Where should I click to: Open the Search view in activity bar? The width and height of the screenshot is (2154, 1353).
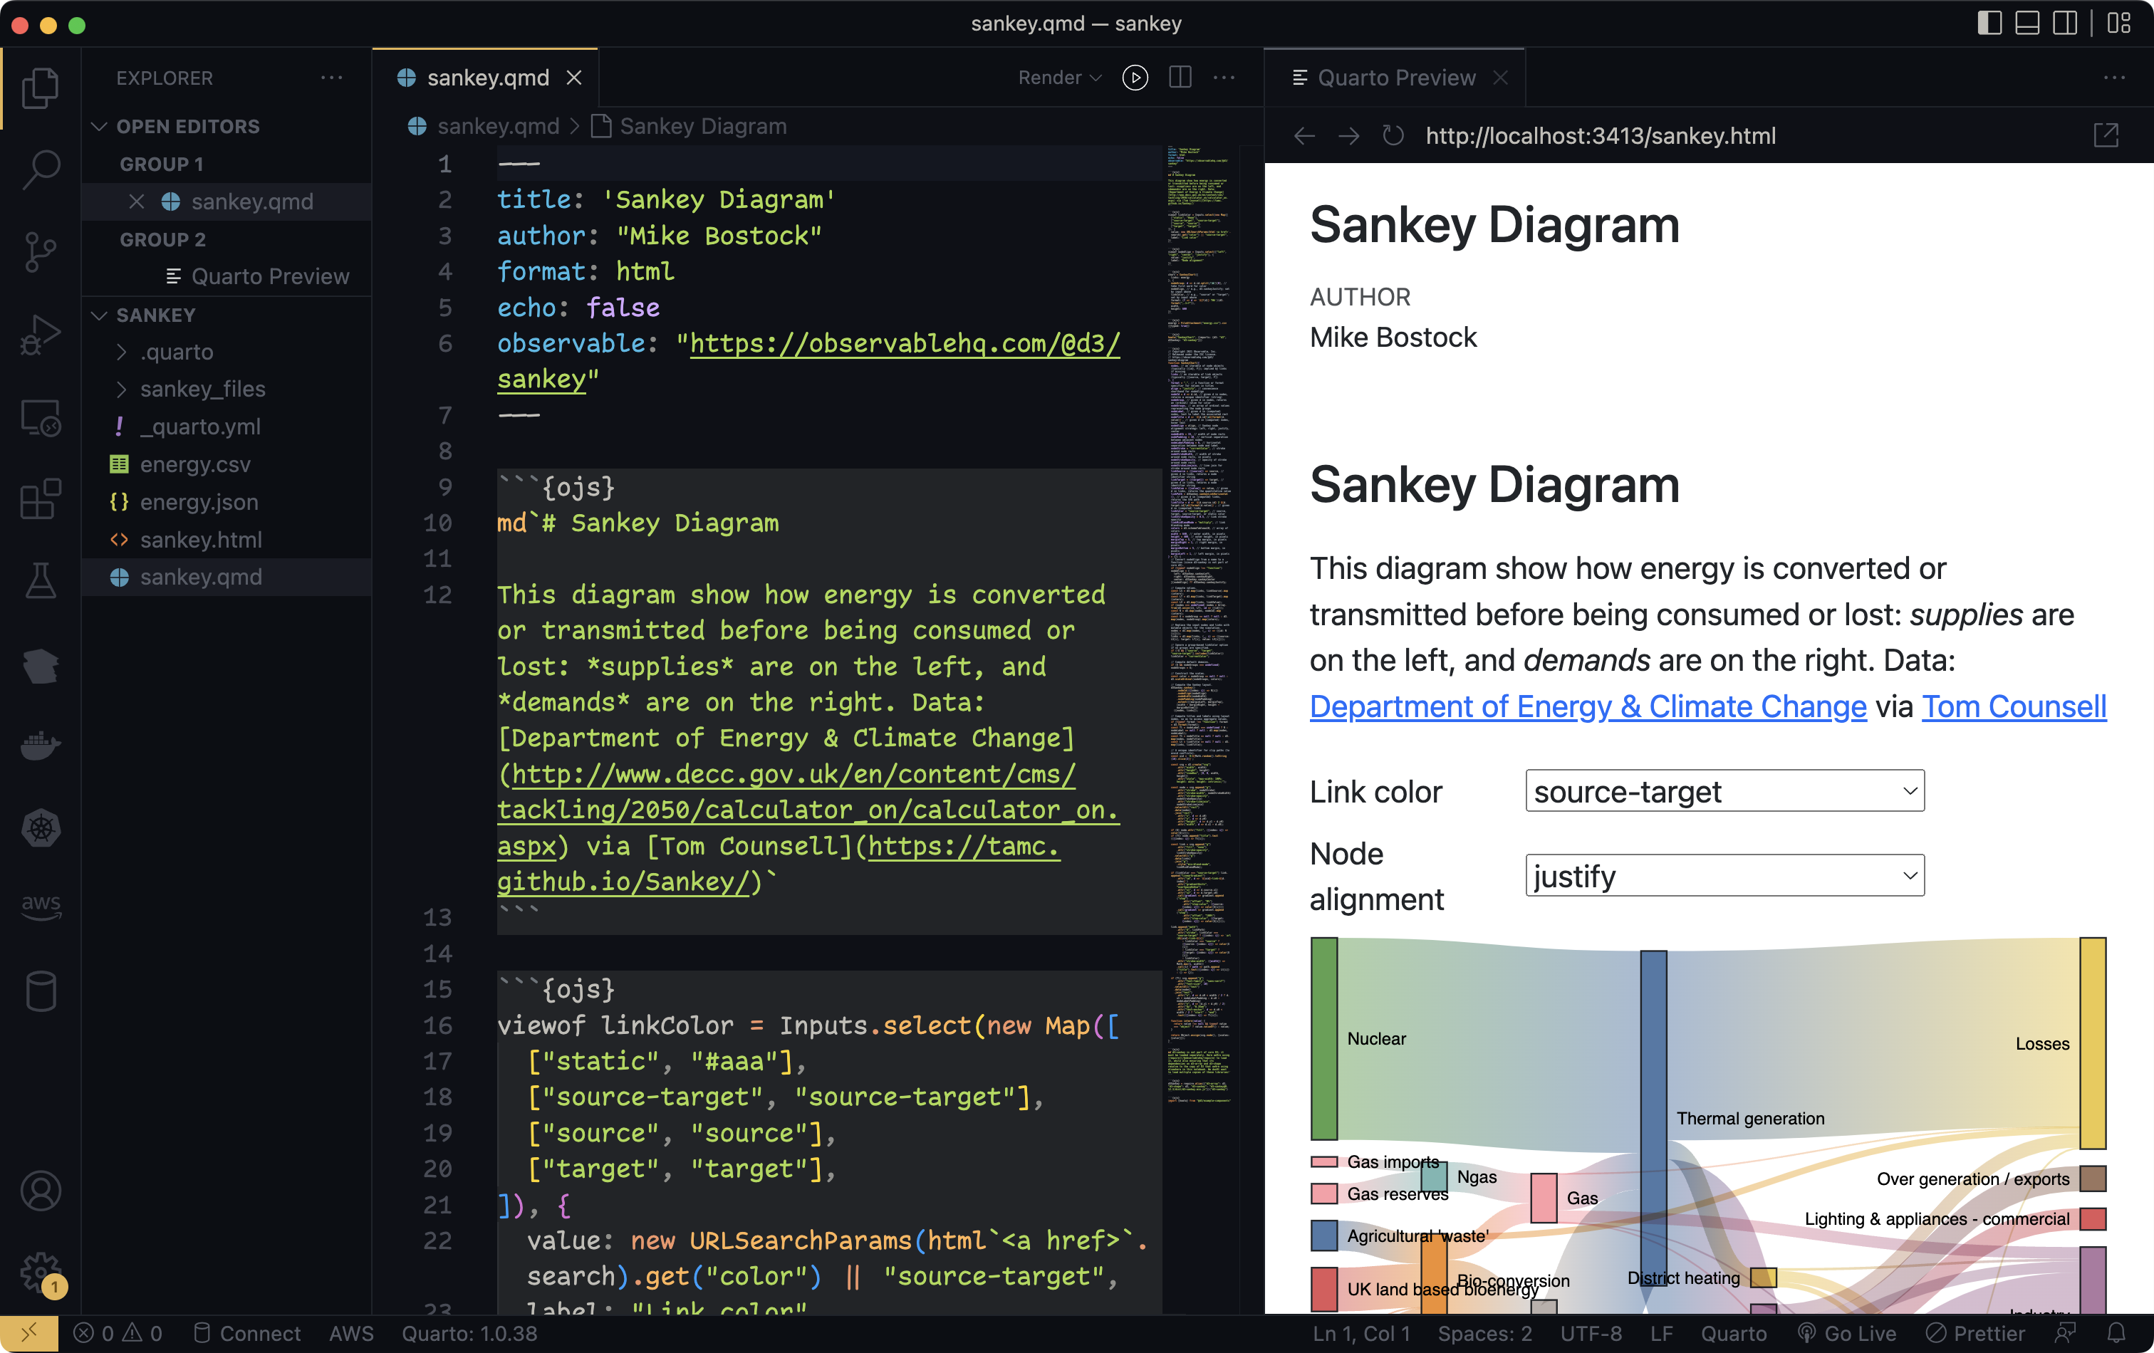[x=41, y=167]
